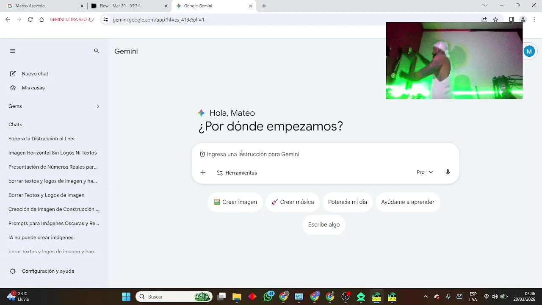The width and height of the screenshot is (542, 305).
Task: Open the Wi-Fi network tray icon
Action: click(486, 297)
